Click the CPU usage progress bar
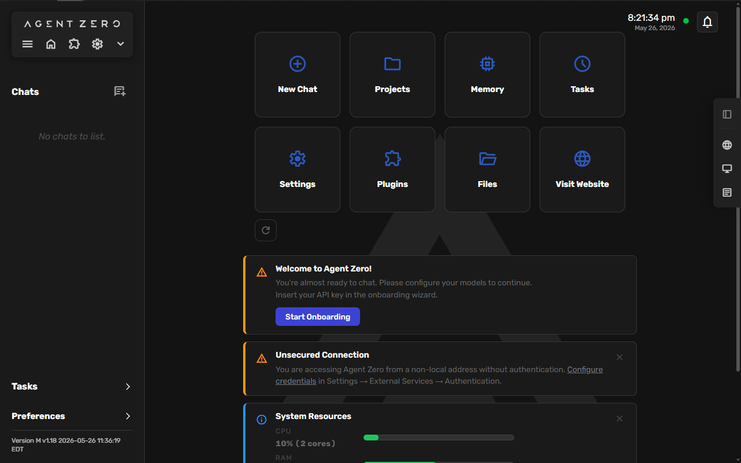This screenshot has height=463, width=741. (439, 438)
